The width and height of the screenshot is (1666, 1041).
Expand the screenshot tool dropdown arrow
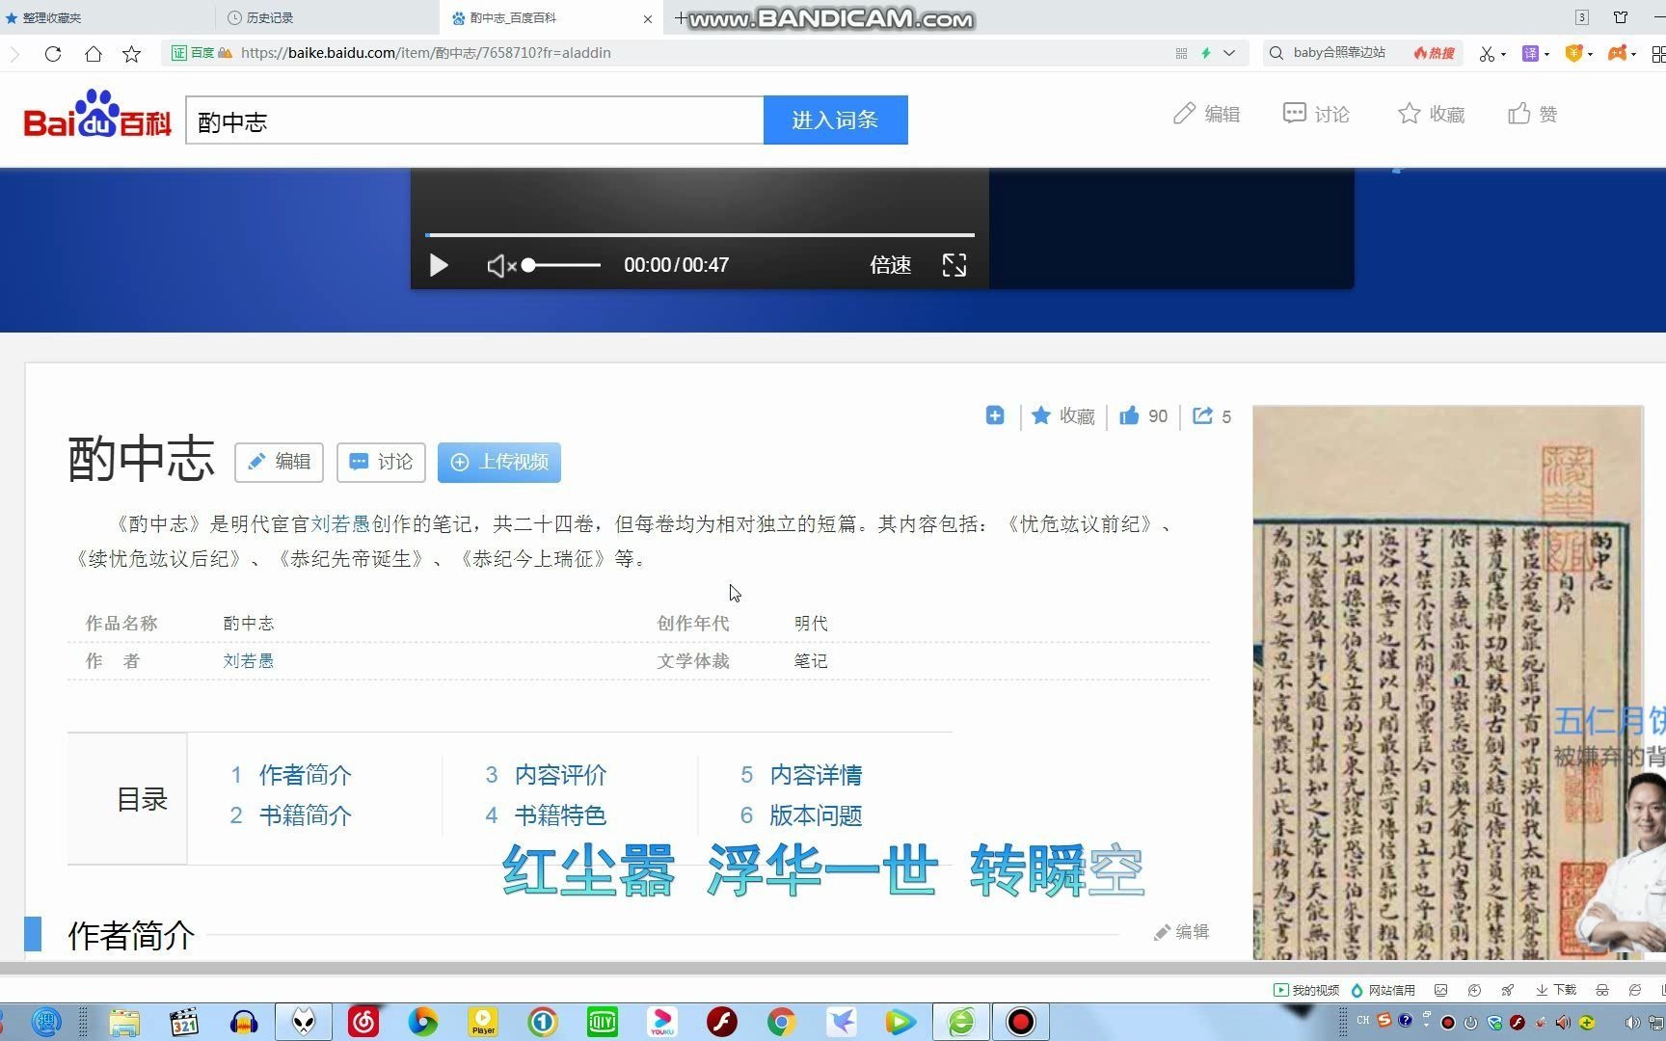(x=1503, y=54)
